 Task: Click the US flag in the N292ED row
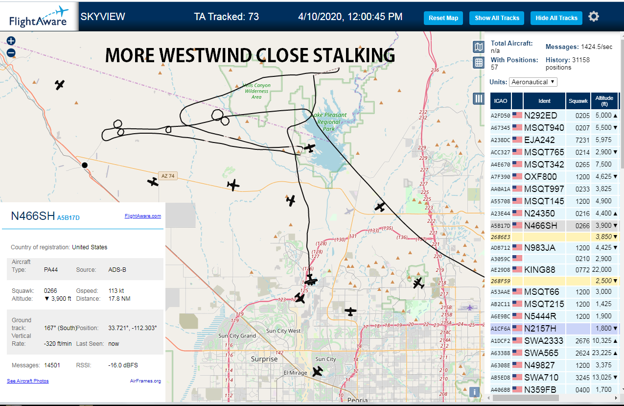click(x=517, y=116)
